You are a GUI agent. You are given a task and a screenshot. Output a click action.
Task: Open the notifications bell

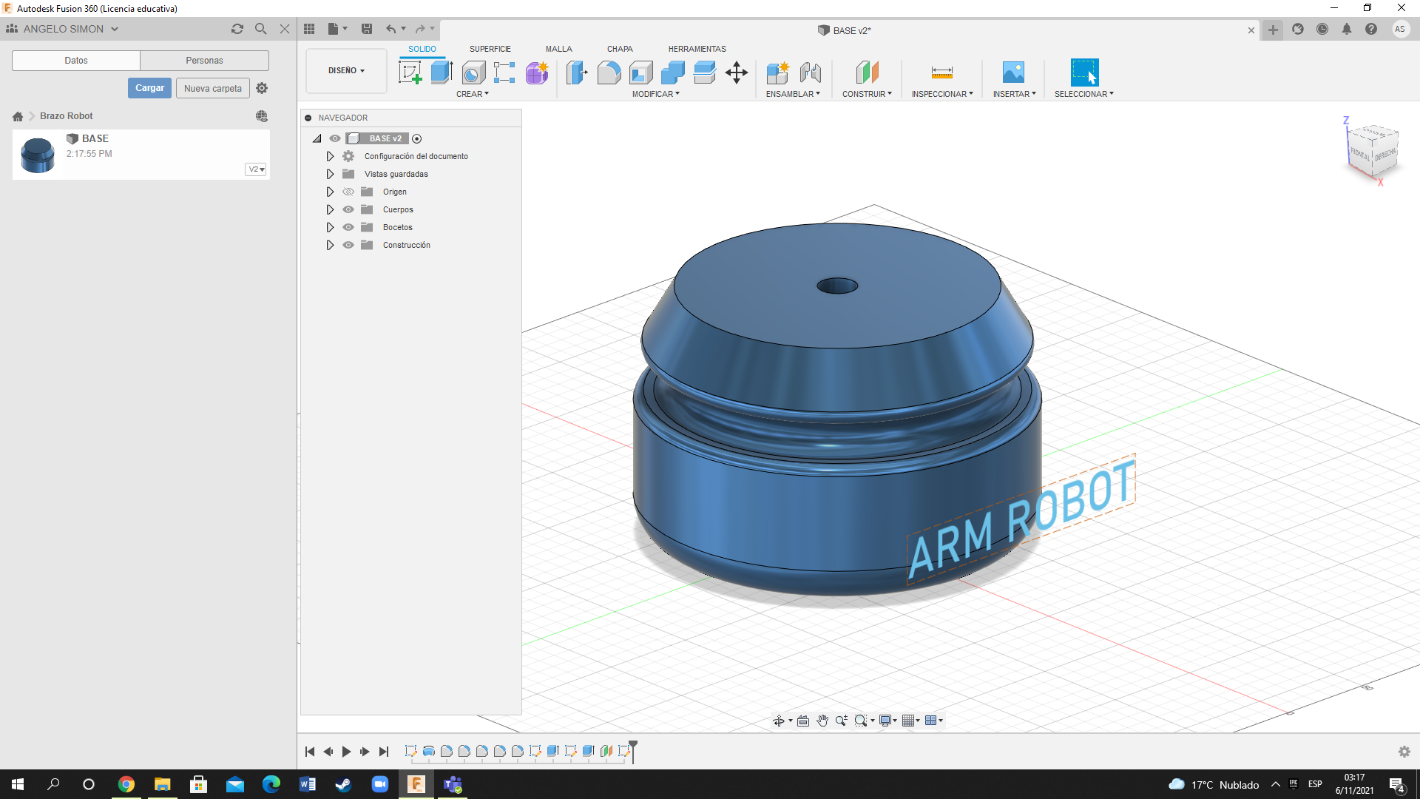coord(1347,29)
